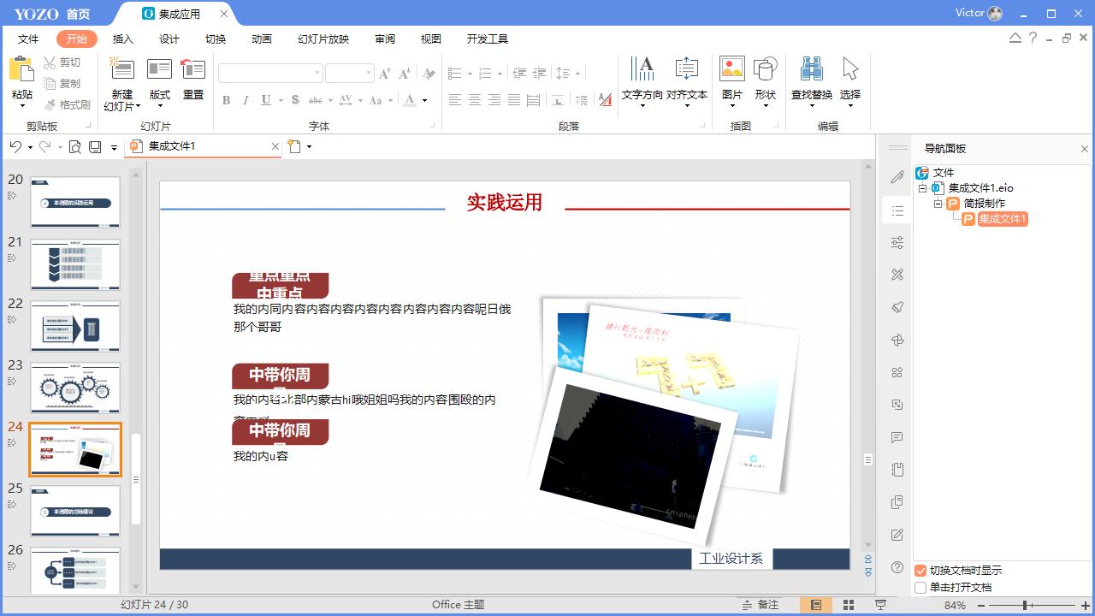Image resolution: width=1095 pixels, height=616 pixels.
Task: Open the 幻灯片放映 menu
Action: coord(321,38)
